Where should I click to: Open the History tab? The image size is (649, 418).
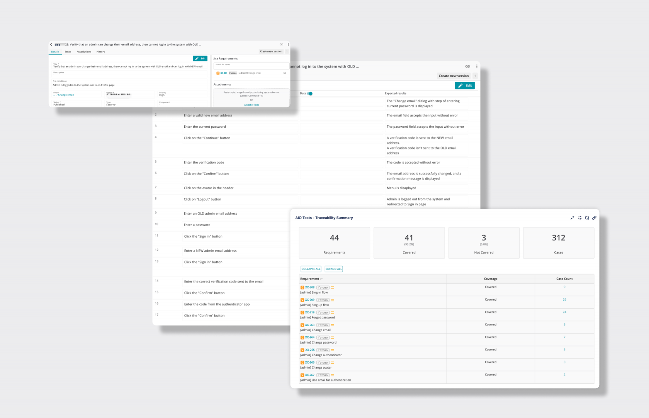point(101,52)
